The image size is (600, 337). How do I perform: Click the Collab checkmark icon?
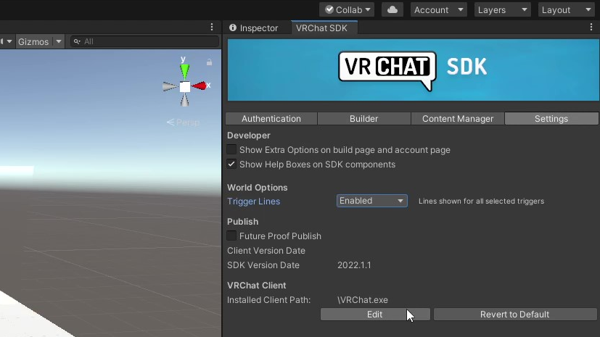pos(329,9)
